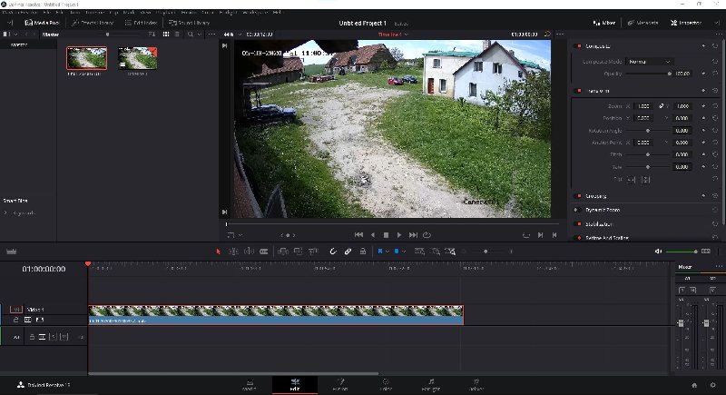
Task: Open the media pool sort dropdown icon
Action: coord(152,35)
